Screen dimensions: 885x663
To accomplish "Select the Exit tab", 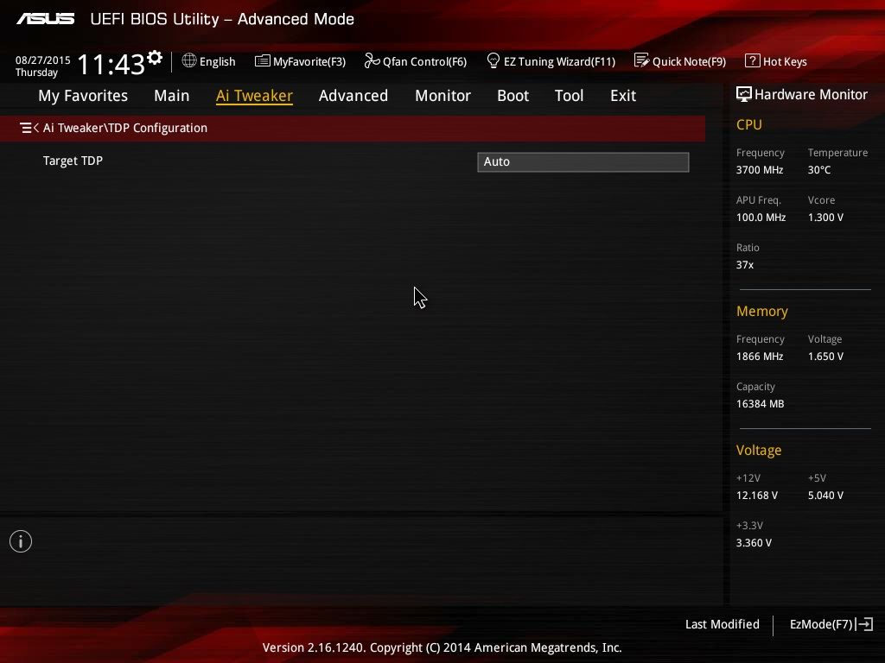I will (623, 96).
